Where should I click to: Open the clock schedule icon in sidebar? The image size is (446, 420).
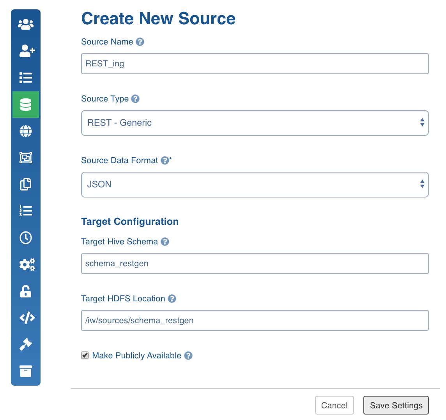point(26,237)
